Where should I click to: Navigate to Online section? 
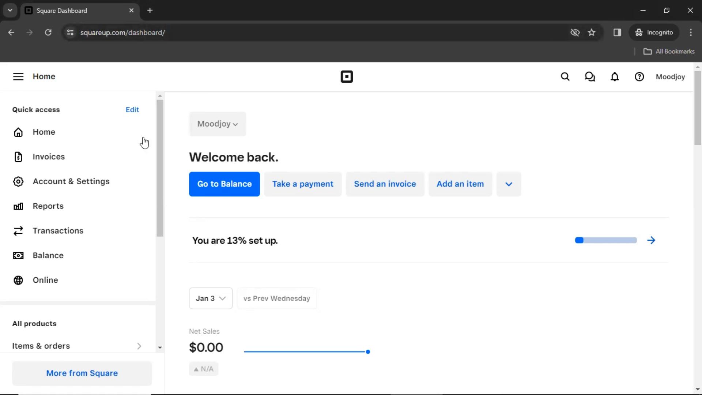(45, 280)
